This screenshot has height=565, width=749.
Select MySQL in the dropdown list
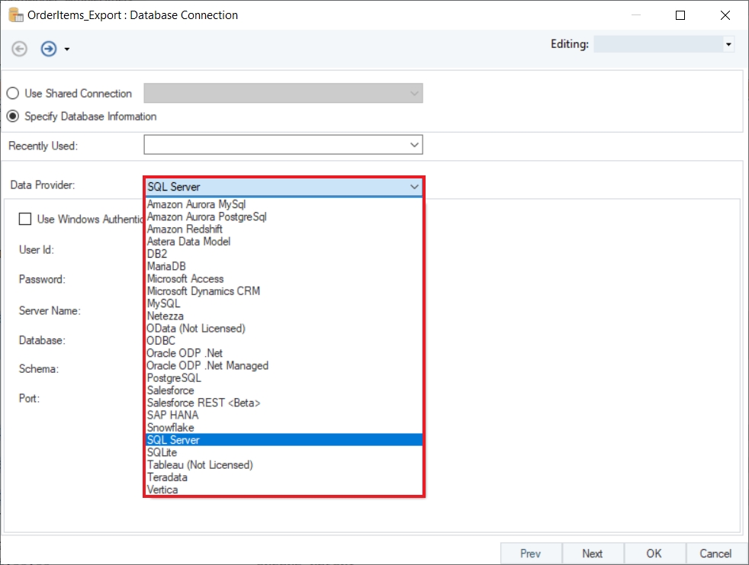coord(163,303)
